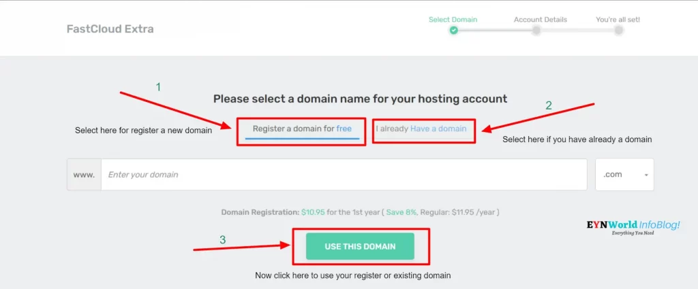Click the Select Domain step label
Viewport: 698px width, 289px height.
453,20
